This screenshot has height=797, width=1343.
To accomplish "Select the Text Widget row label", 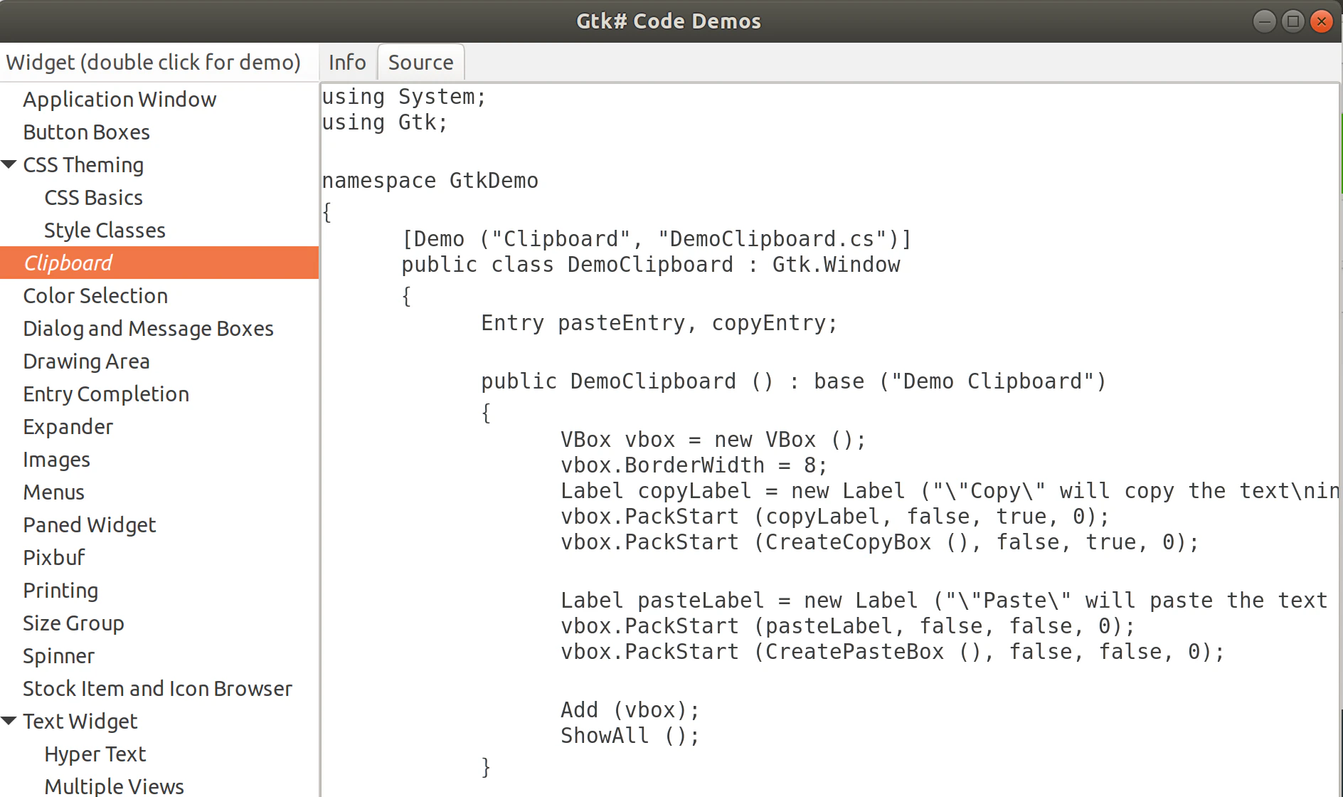I will coord(80,722).
